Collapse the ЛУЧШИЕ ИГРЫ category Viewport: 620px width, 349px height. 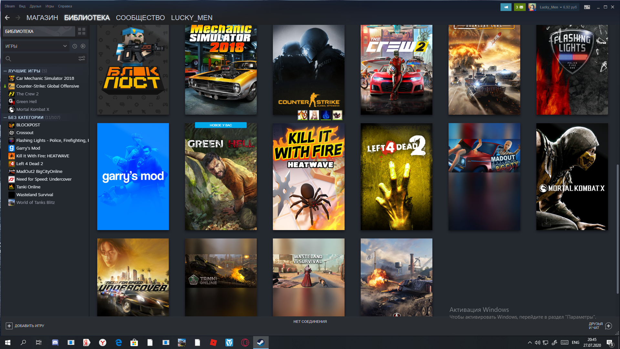(5, 71)
